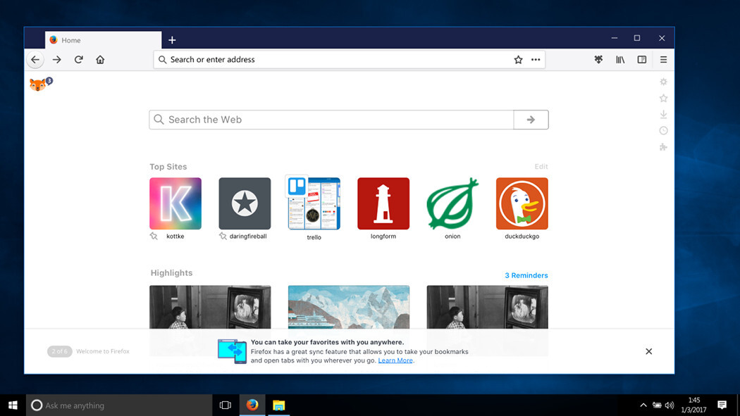Click the History clock icon on the right
Viewport: 740px width, 416px height.
[663, 130]
